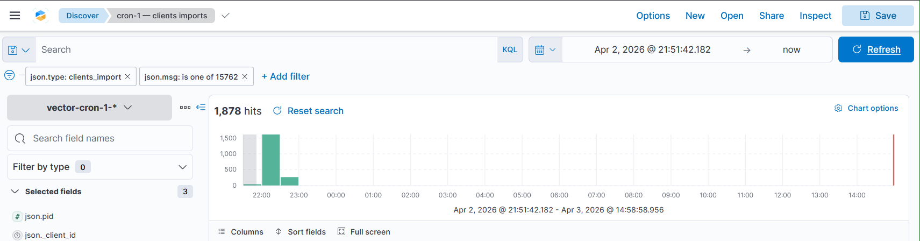
Task: Refresh the query results
Action: coord(876,49)
